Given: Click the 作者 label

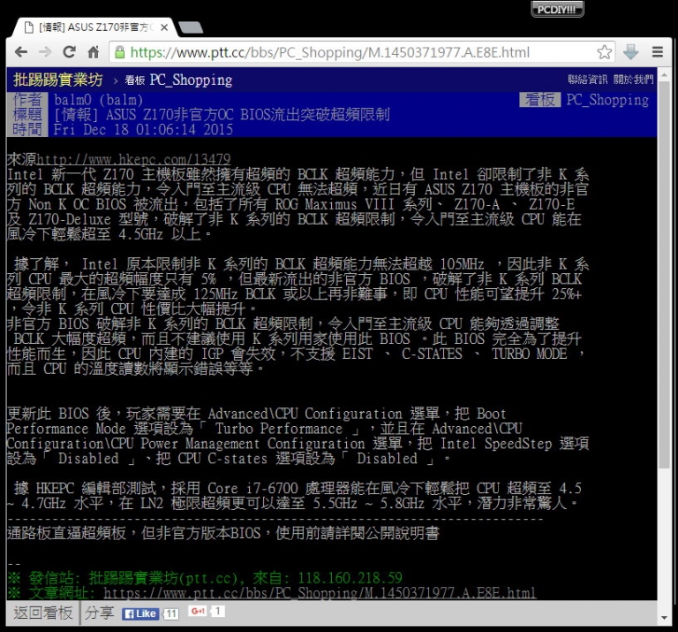Looking at the screenshot, I should 27,100.
